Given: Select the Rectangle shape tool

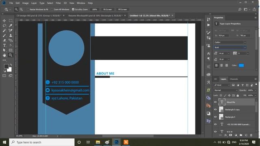Looking at the screenshot, I should pyautogui.click(x=11, y=50).
